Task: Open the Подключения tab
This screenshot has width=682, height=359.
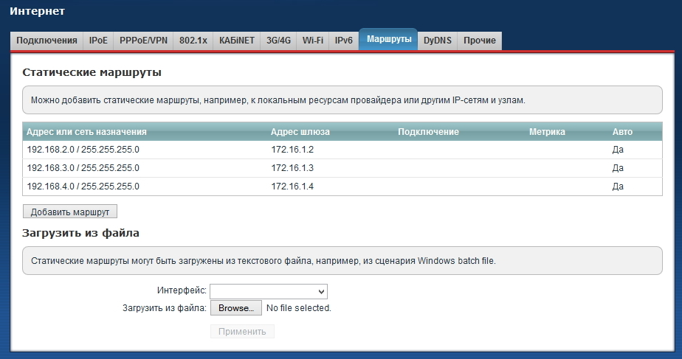Action: (x=46, y=41)
